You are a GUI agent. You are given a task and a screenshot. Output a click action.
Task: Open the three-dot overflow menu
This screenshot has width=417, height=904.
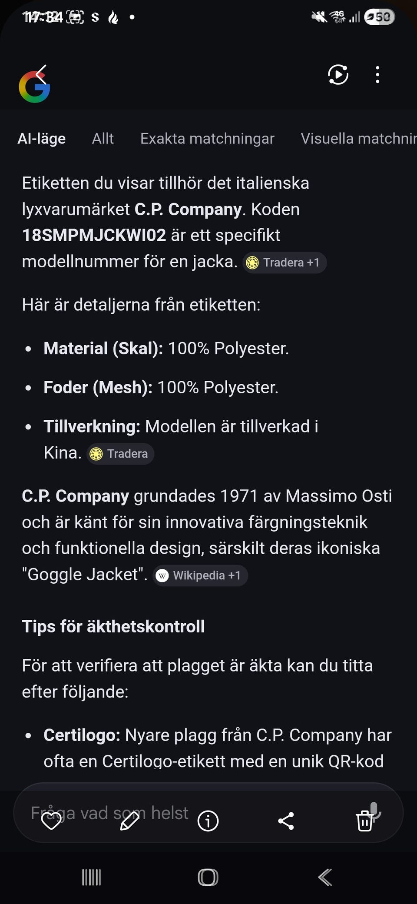[377, 75]
